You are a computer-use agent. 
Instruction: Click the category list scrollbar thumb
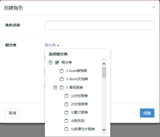(x=104, y=72)
